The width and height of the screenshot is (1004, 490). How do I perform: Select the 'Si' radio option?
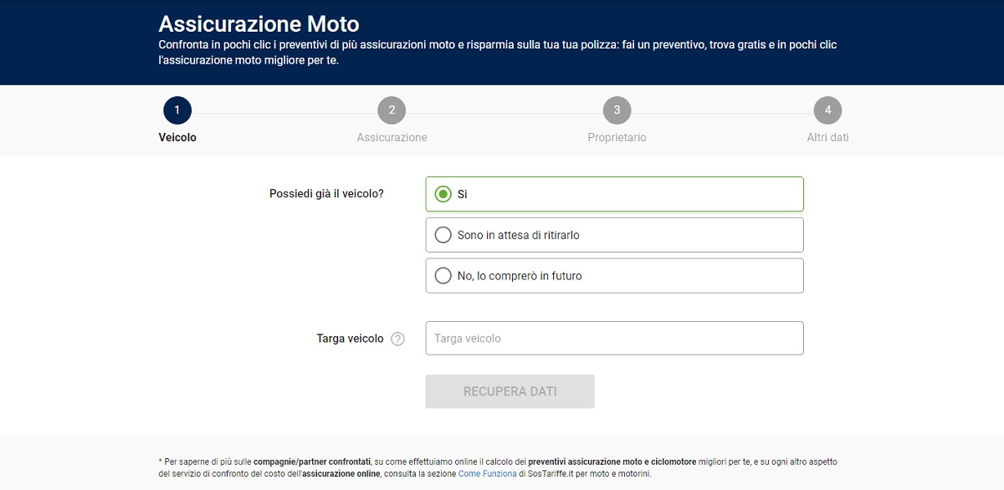tap(443, 194)
